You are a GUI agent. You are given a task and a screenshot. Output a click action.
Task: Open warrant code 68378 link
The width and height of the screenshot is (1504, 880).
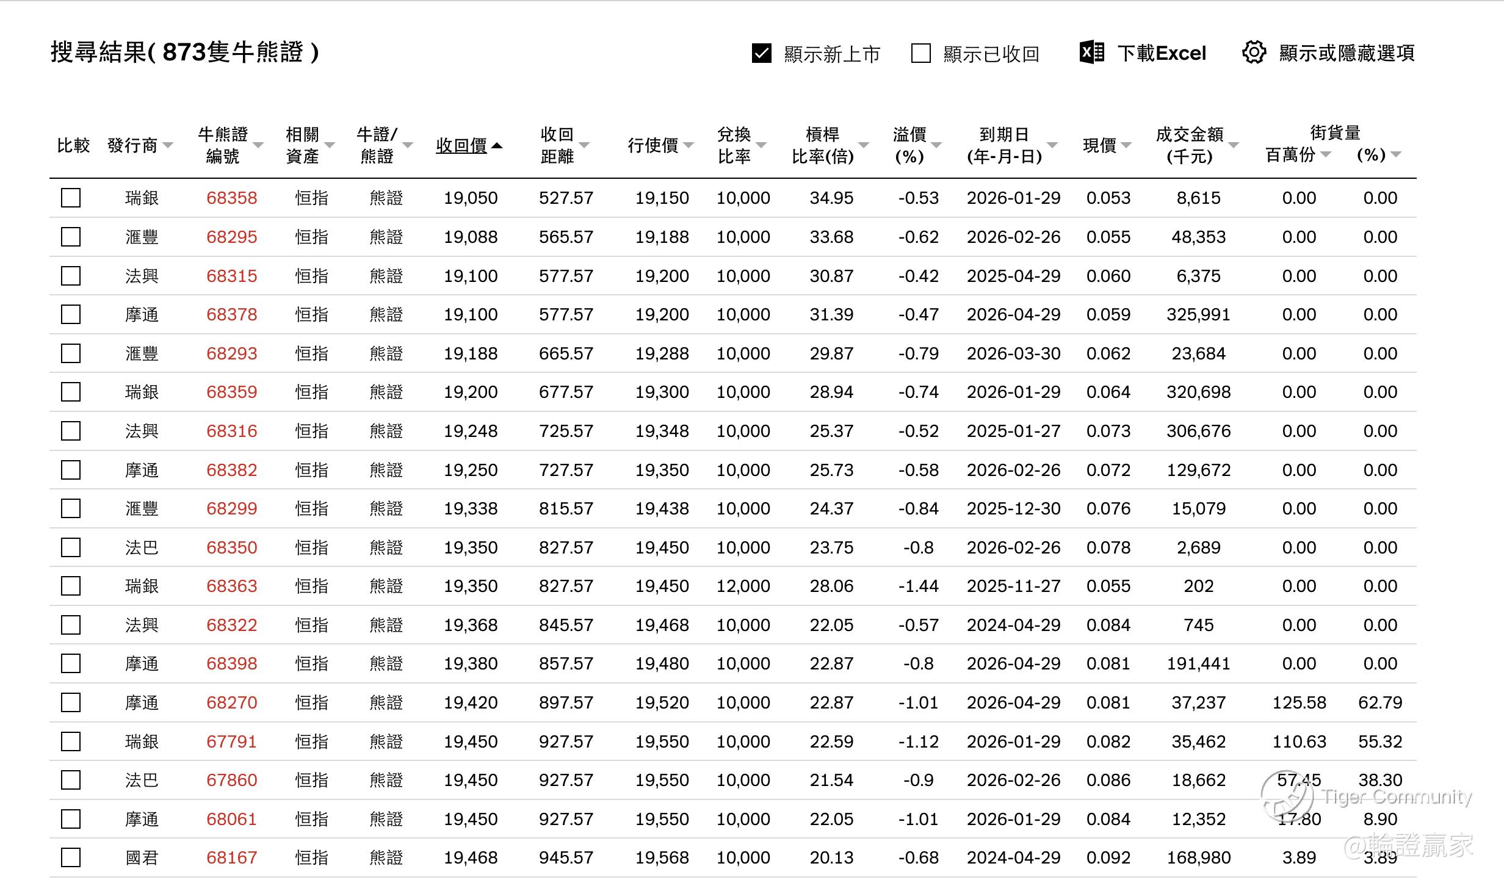(231, 315)
